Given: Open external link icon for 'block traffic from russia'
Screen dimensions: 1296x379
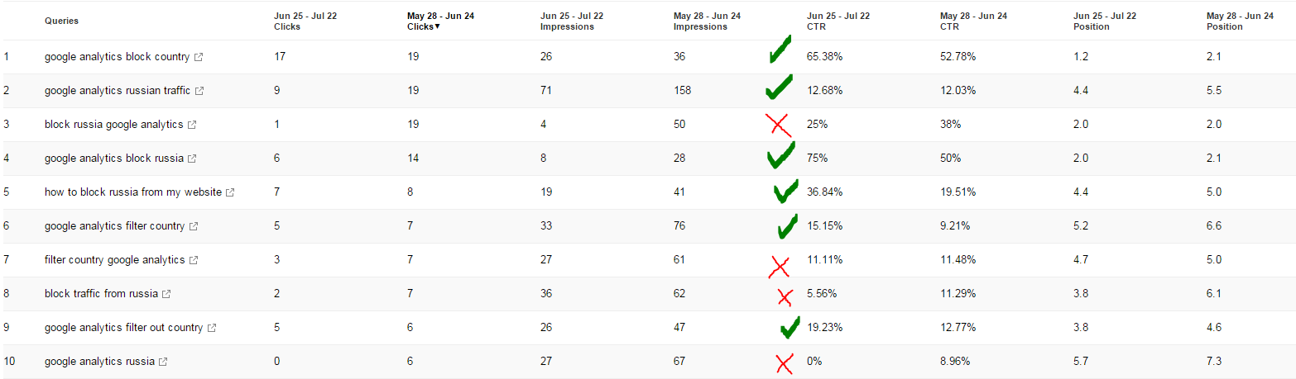Looking at the screenshot, I should pyautogui.click(x=166, y=295).
